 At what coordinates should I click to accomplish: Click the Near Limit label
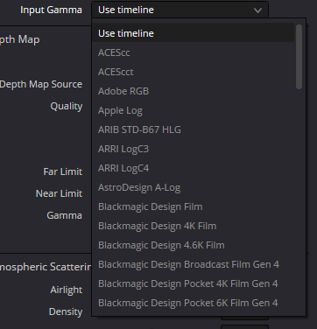point(59,193)
